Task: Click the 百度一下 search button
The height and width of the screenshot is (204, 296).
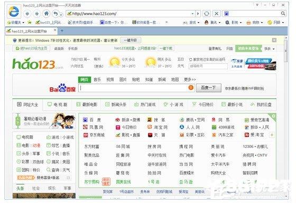Action: pos(209,88)
